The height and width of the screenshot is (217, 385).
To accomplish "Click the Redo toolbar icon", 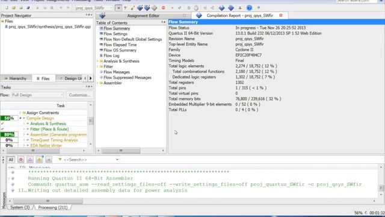I will point(68,8).
